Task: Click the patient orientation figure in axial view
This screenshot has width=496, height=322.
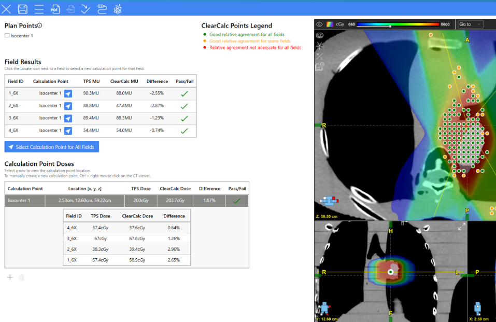Action: 329,201
